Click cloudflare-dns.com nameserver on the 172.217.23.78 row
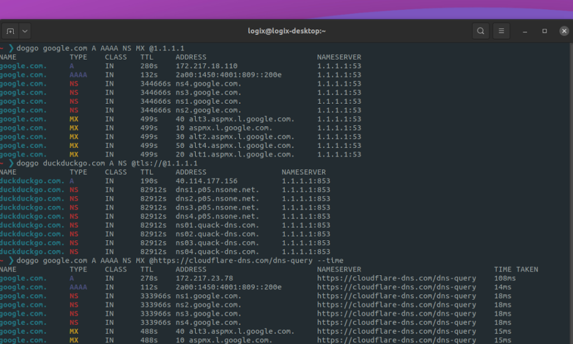This screenshot has width=573, height=344. [397, 278]
